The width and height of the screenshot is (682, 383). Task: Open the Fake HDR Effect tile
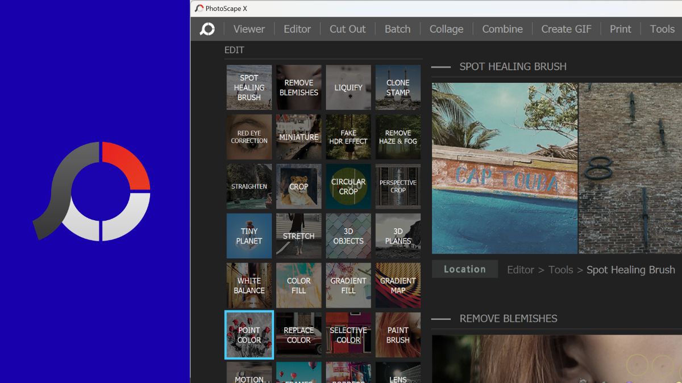point(348,137)
